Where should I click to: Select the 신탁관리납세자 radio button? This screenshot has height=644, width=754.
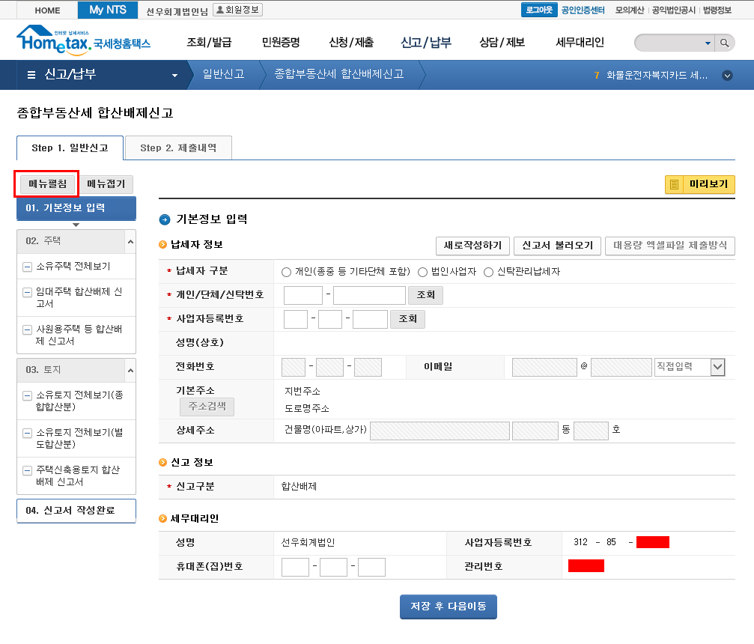(x=489, y=272)
